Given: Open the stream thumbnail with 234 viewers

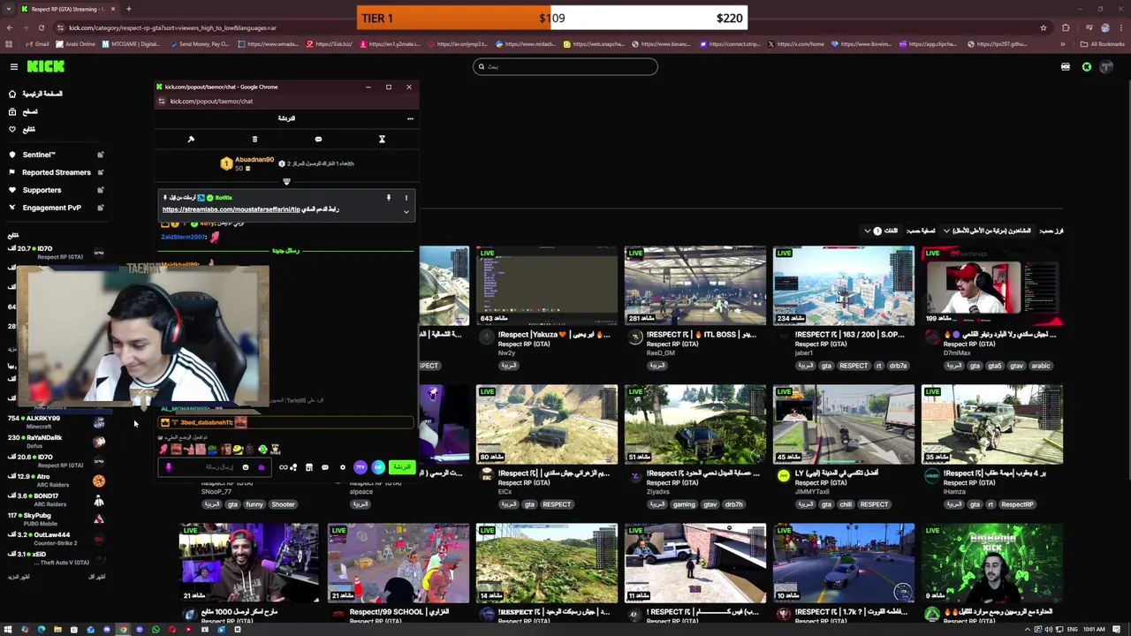Looking at the screenshot, I should pyautogui.click(x=844, y=286).
